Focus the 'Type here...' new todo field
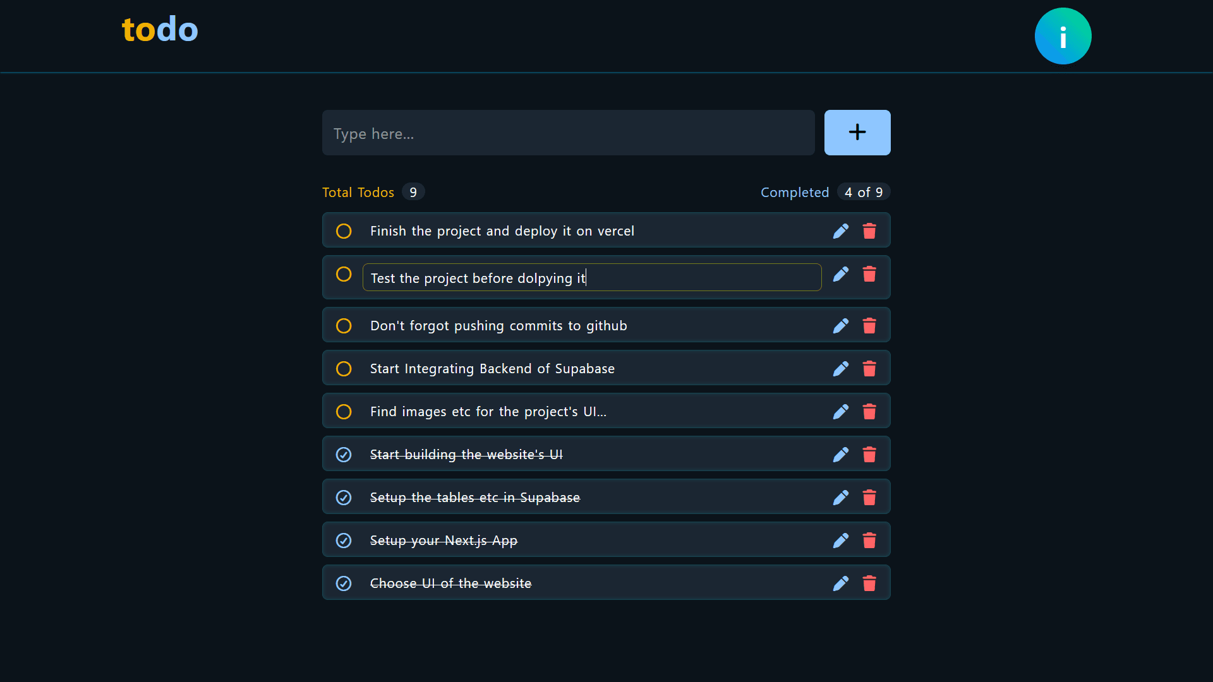1213x682 pixels. [568, 133]
